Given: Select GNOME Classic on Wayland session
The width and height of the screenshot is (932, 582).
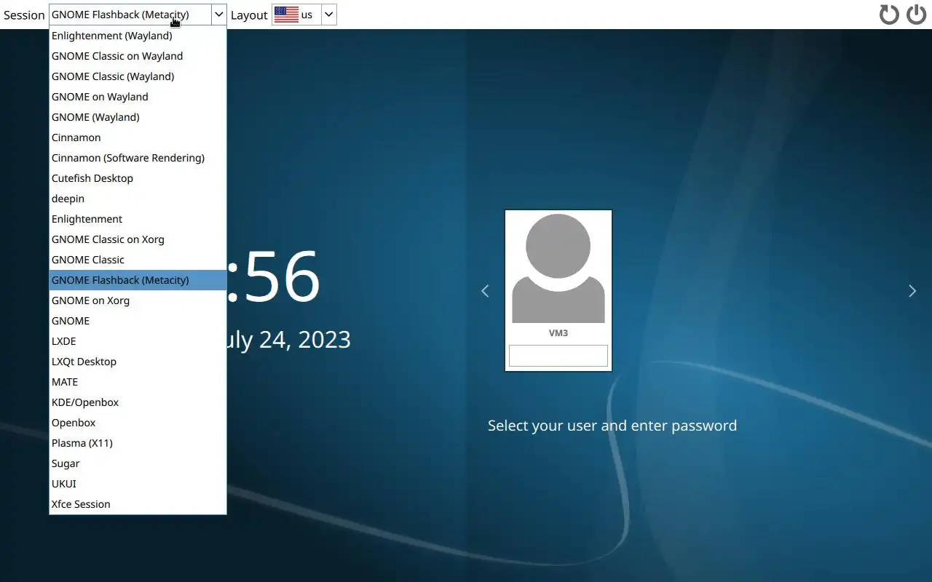Looking at the screenshot, I should point(138,56).
